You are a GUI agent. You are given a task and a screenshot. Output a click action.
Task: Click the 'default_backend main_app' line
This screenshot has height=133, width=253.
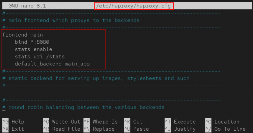52,64
